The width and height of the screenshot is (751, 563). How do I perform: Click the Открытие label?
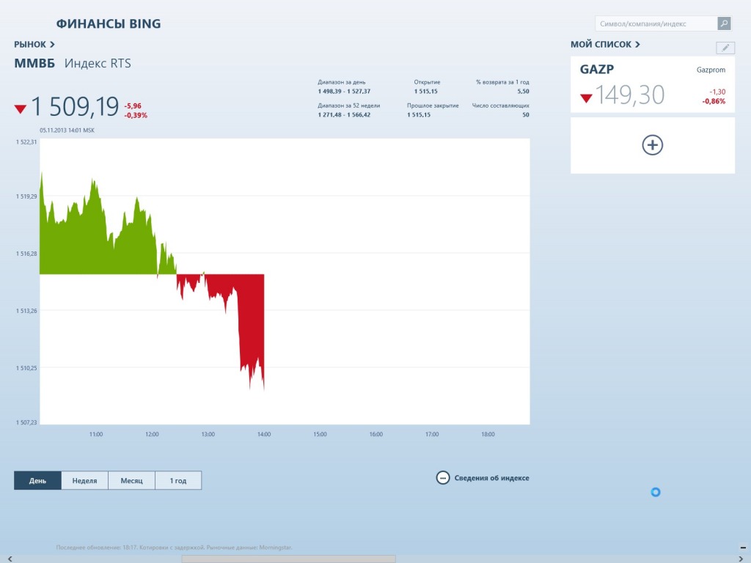click(428, 82)
